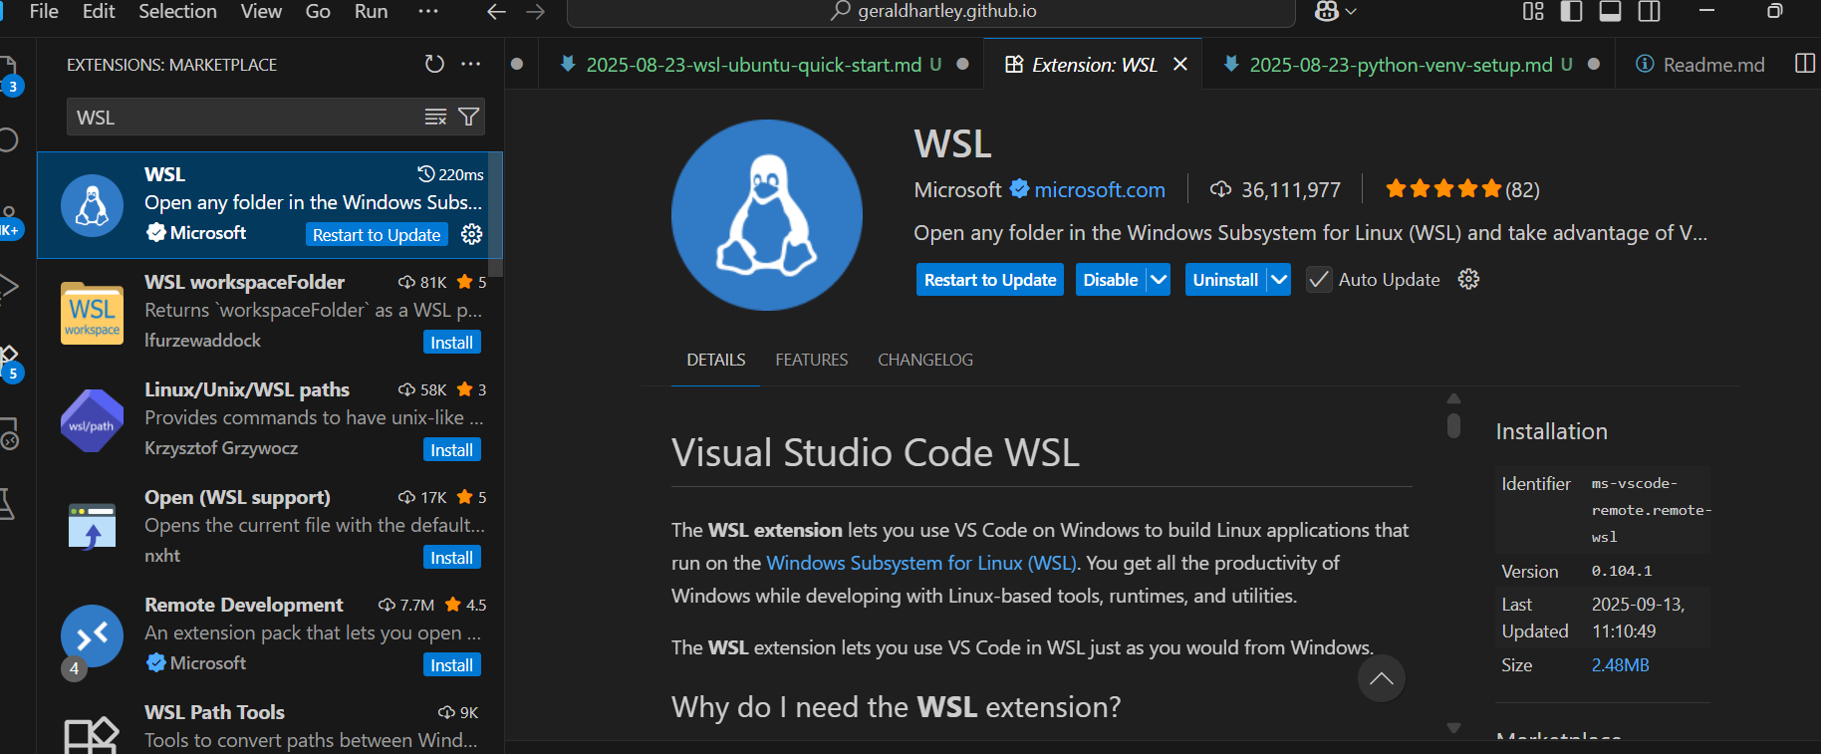Image resolution: width=1821 pixels, height=754 pixels.
Task: Open manage gear for WSL list item
Action: point(472,234)
